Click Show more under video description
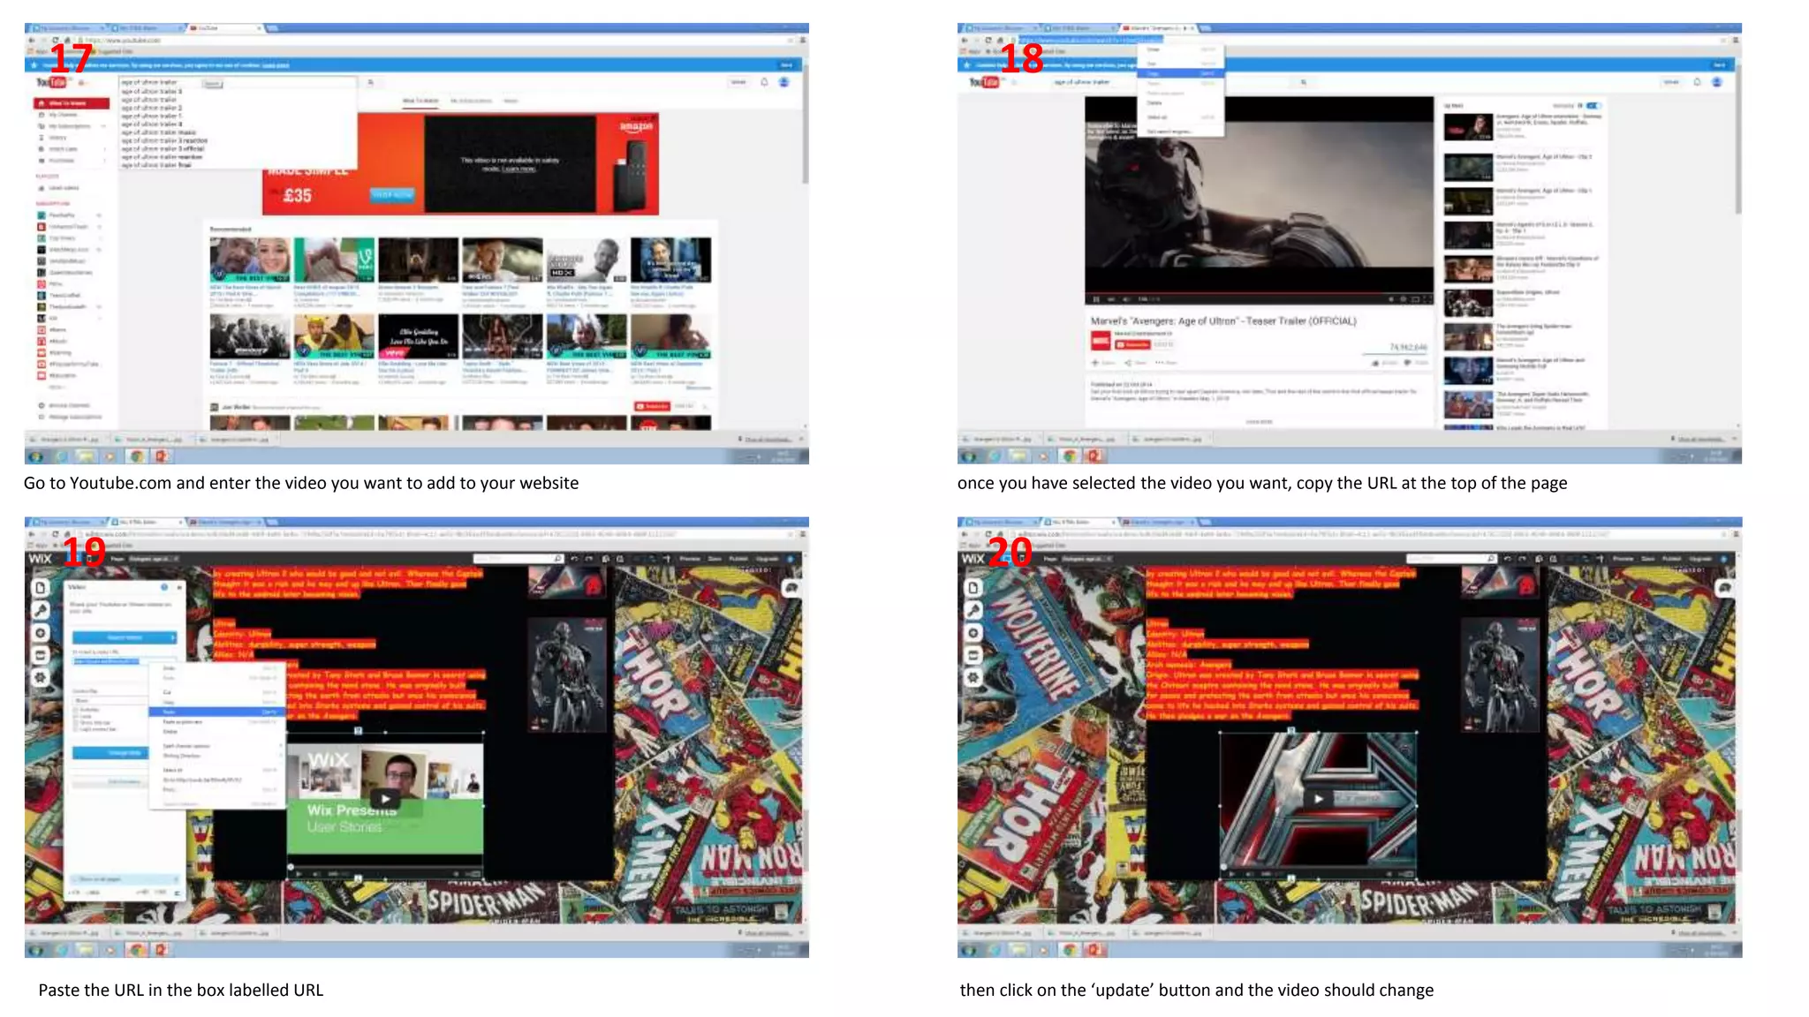 [1259, 422]
